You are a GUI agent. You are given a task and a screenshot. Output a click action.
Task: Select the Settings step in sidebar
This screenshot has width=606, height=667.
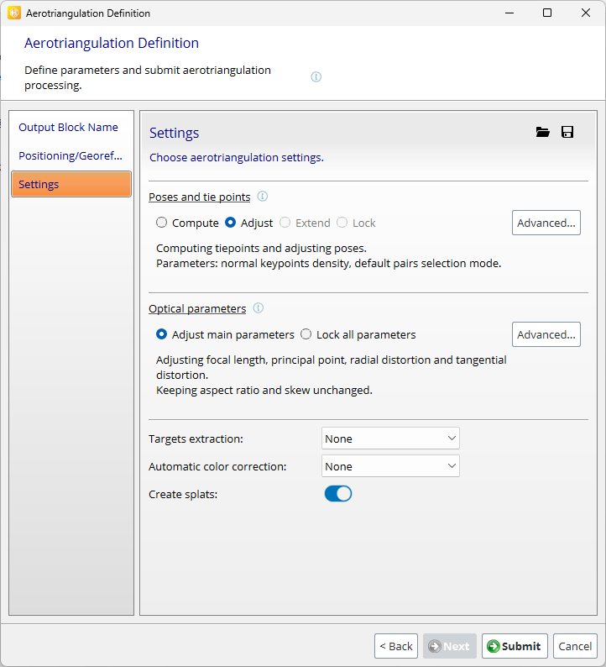71,184
